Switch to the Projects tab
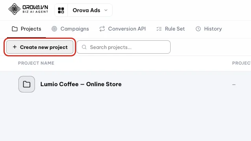This screenshot has width=251, height=141. pyautogui.click(x=27, y=29)
